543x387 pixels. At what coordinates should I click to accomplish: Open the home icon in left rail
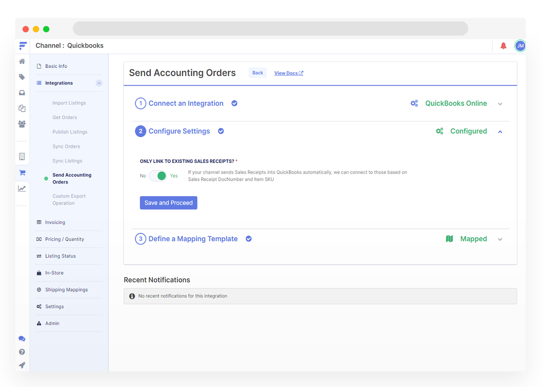22,61
